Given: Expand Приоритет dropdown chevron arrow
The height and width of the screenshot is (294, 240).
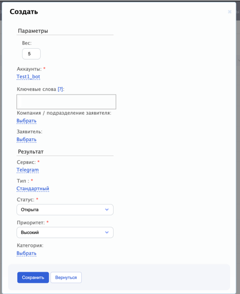Looking at the screenshot, I should (x=107, y=233).
